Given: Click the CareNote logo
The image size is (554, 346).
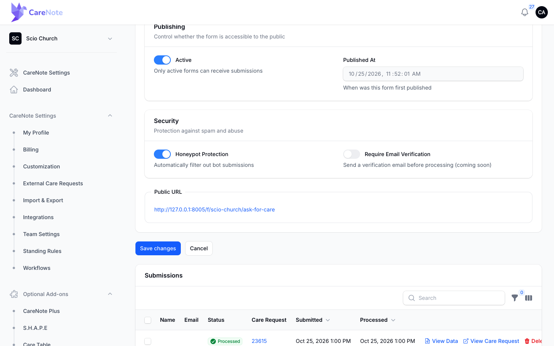Looking at the screenshot, I should tap(37, 12).
